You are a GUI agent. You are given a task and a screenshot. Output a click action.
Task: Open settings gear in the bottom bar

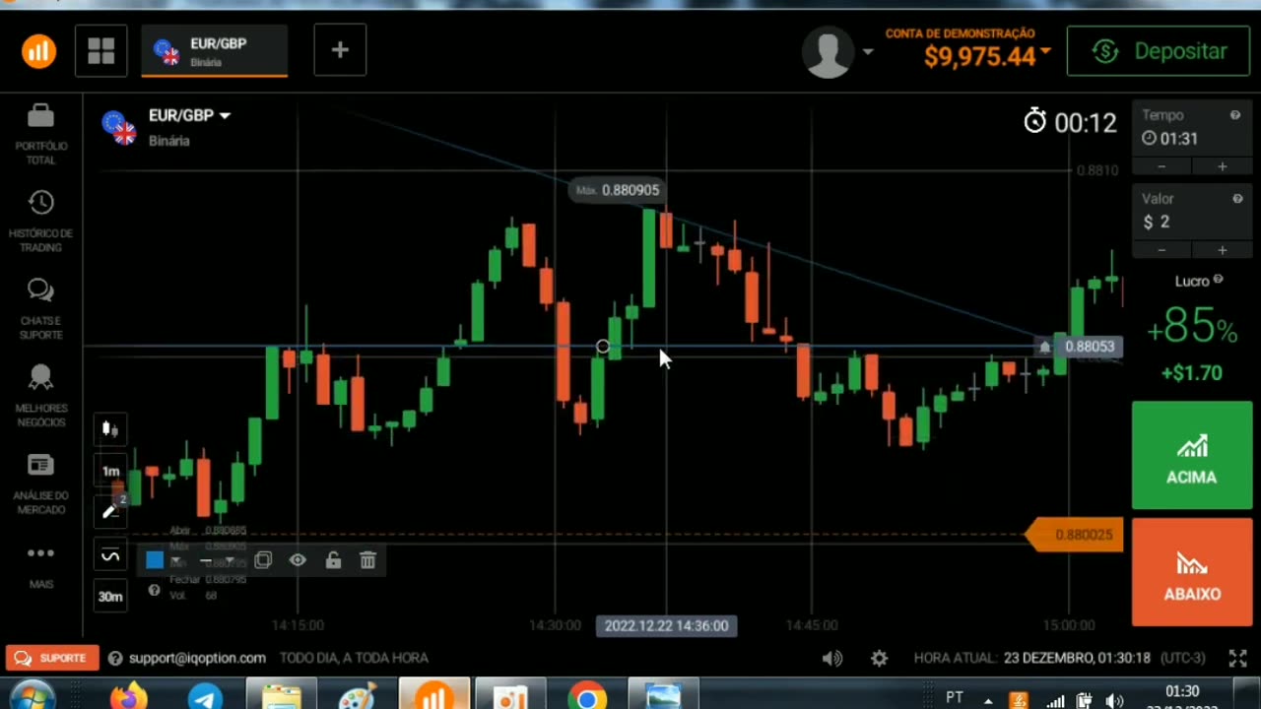(879, 659)
